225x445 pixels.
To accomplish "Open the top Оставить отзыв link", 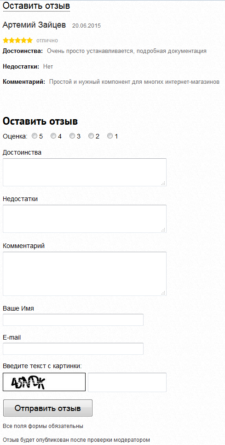I will (x=36, y=6).
